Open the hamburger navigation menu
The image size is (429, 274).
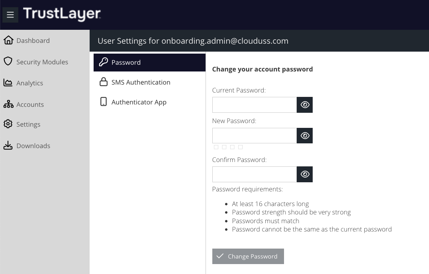10,15
